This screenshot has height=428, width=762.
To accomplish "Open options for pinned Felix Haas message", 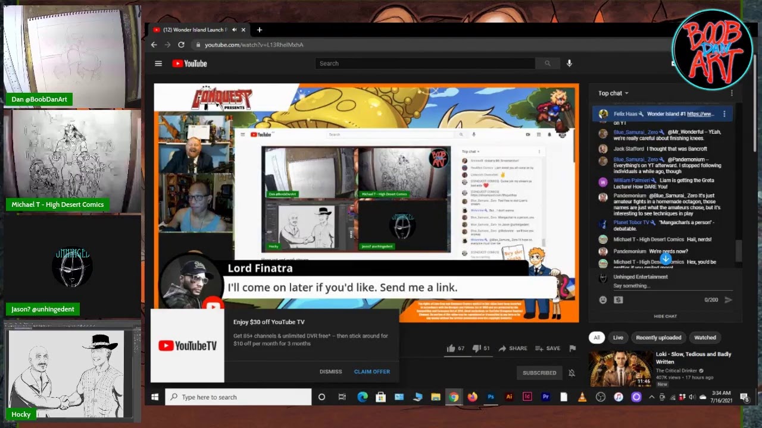I will click(724, 114).
